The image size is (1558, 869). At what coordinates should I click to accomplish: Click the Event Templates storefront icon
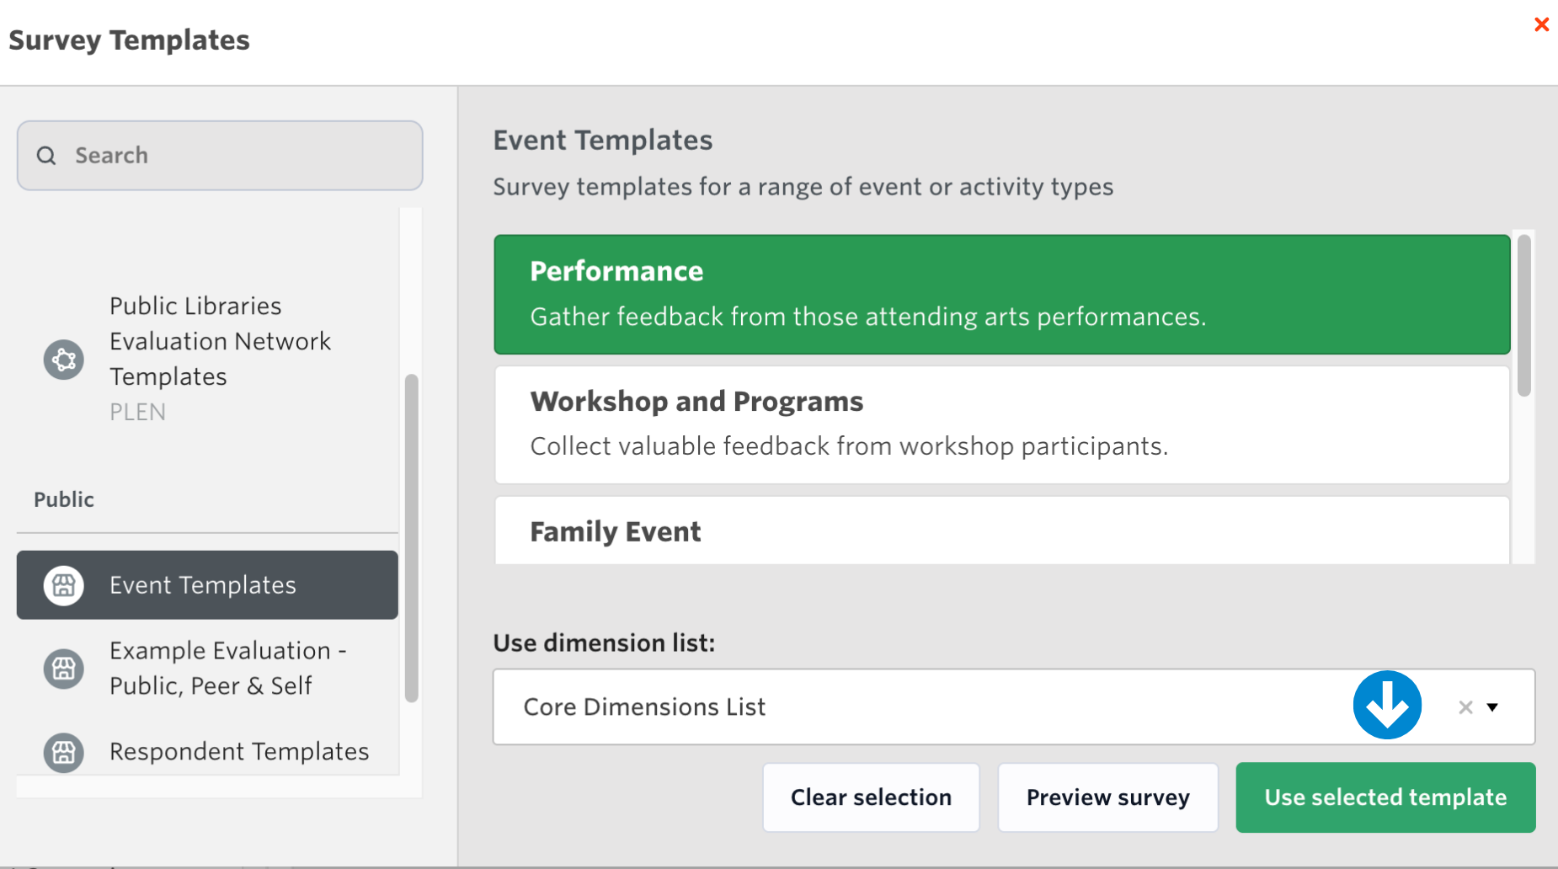point(64,585)
